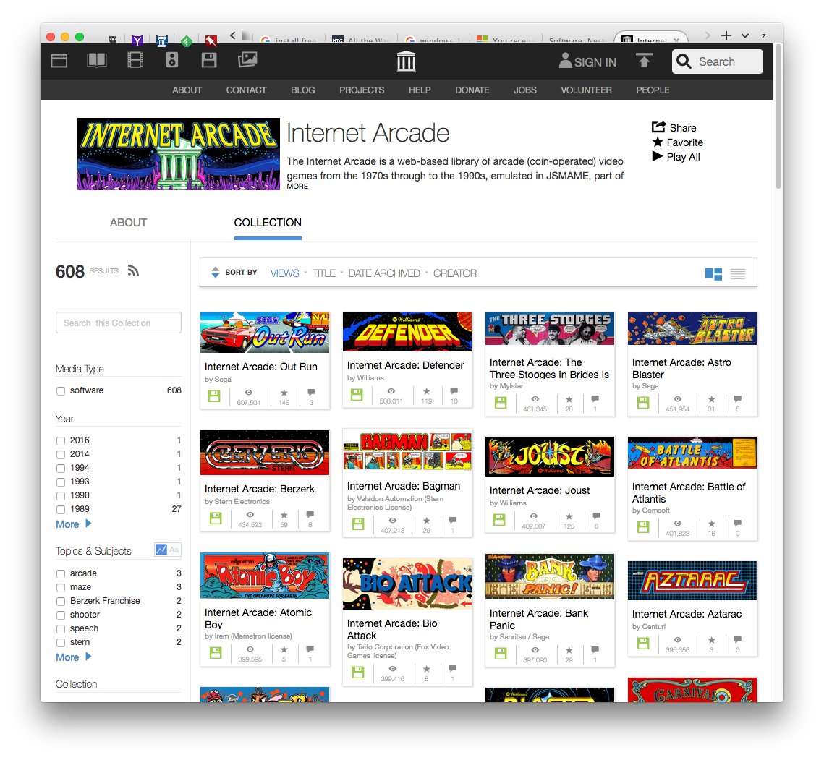Open the PROJECTS nav item
824x760 pixels.
coord(362,90)
